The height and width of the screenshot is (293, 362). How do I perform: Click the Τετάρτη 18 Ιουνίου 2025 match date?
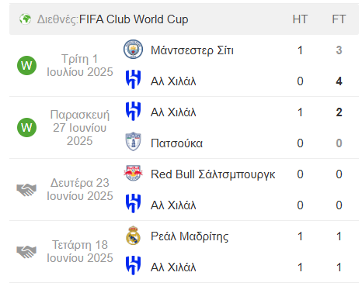coord(80,251)
